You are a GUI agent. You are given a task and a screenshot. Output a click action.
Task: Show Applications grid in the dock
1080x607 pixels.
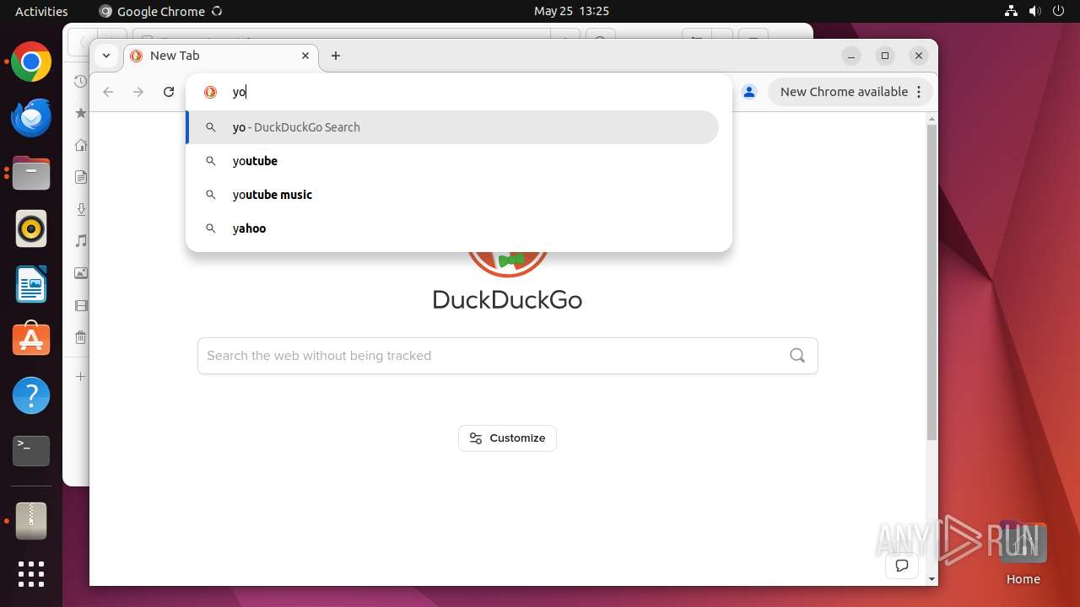coord(31,574)
